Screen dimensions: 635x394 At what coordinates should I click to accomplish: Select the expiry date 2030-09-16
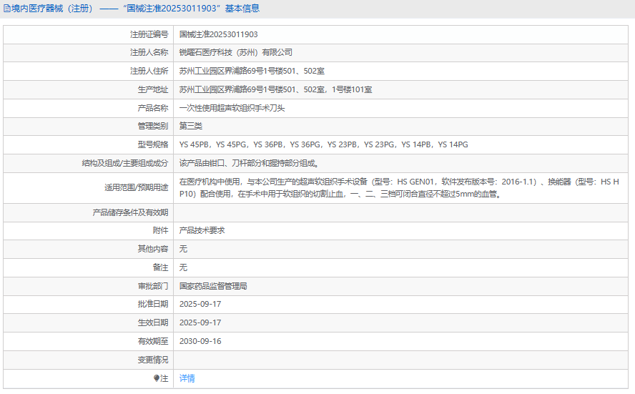pyautogui.click(x=200, y=341)
